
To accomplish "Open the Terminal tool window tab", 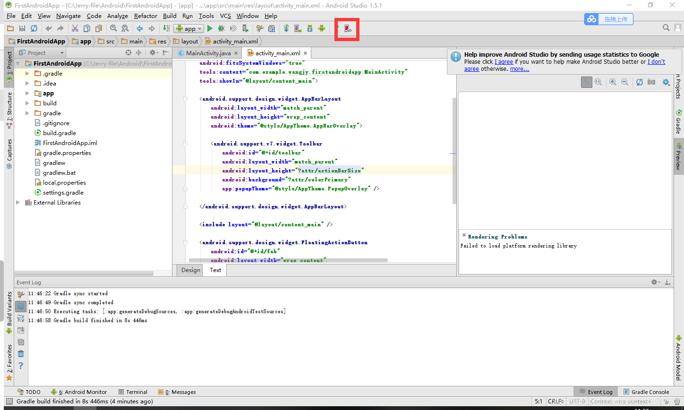I will tap(133, 392).
